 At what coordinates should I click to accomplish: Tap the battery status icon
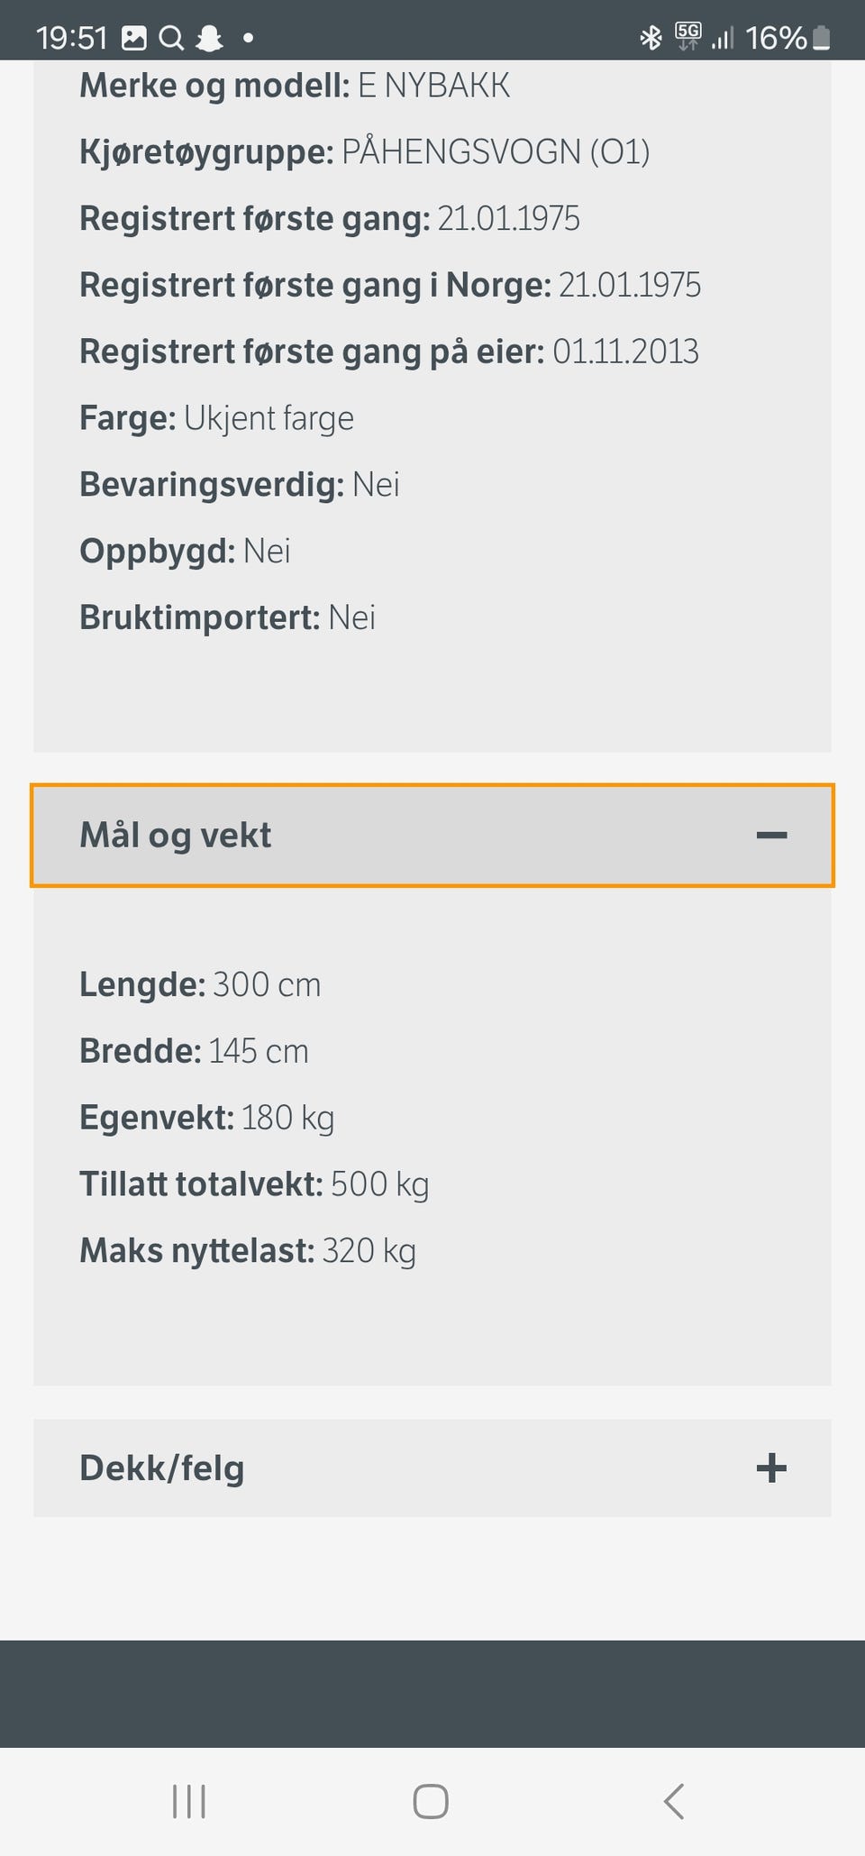pyautogui.click(x=821, y=38)
